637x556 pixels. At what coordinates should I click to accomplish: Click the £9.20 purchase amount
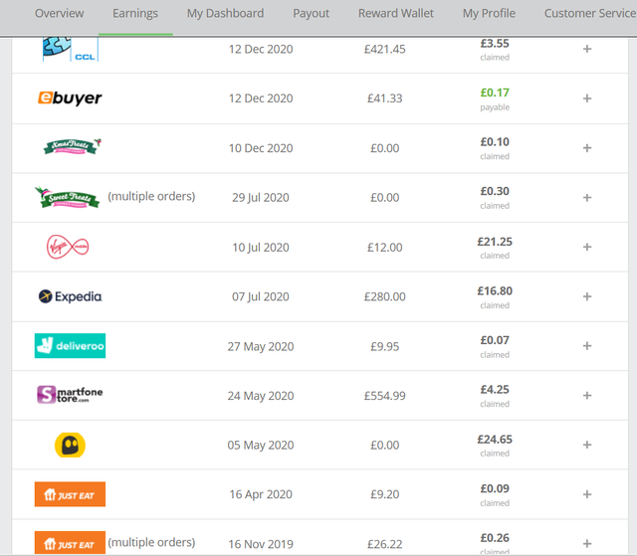385,494
